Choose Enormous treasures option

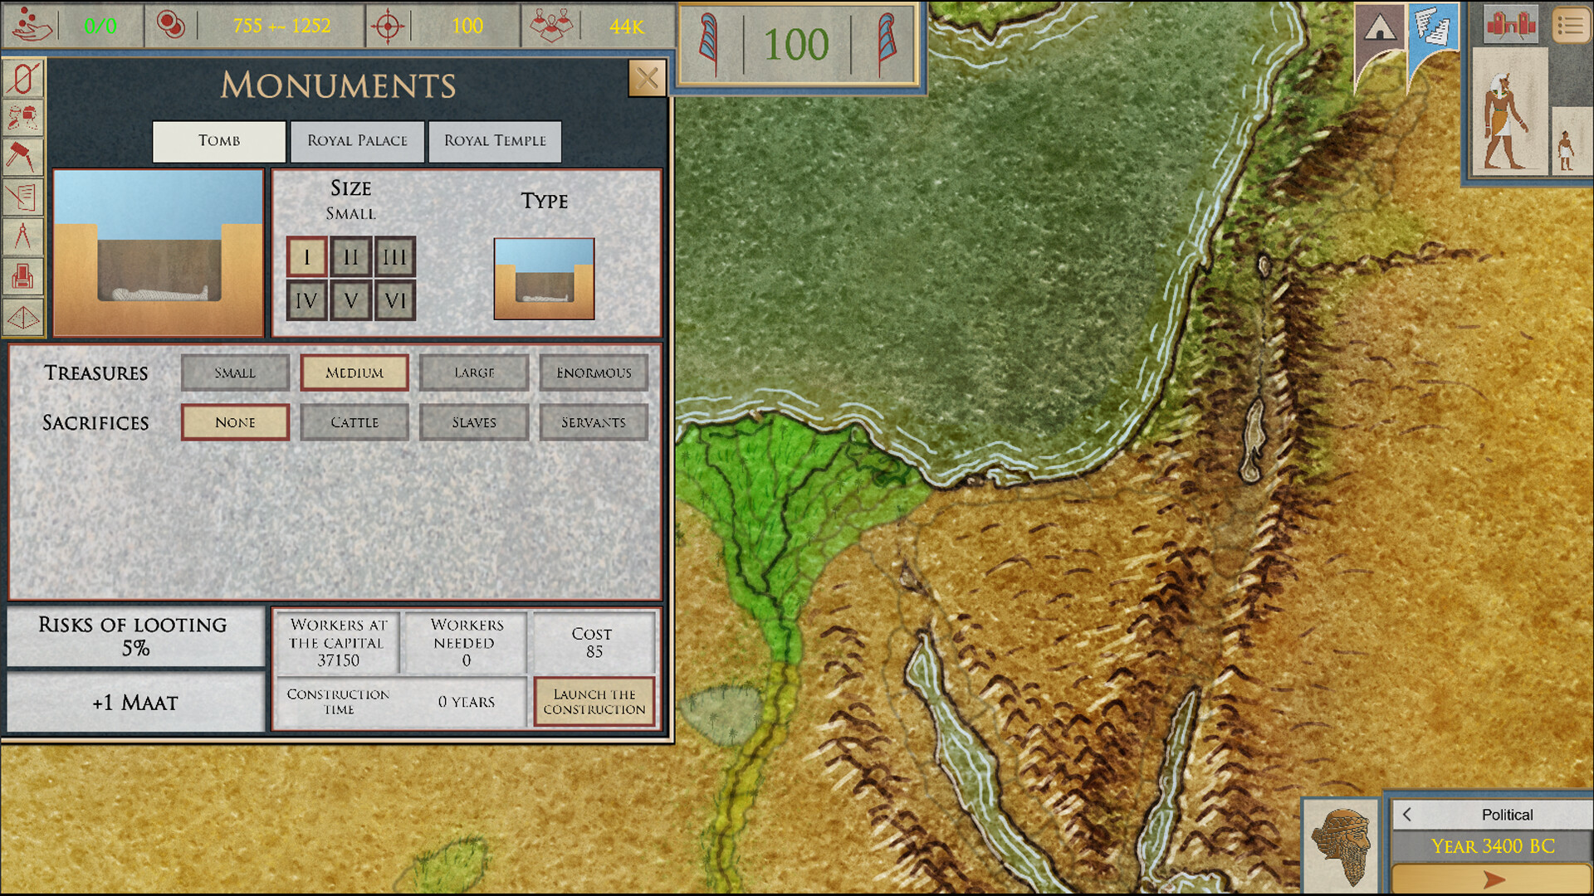point(594,373)
